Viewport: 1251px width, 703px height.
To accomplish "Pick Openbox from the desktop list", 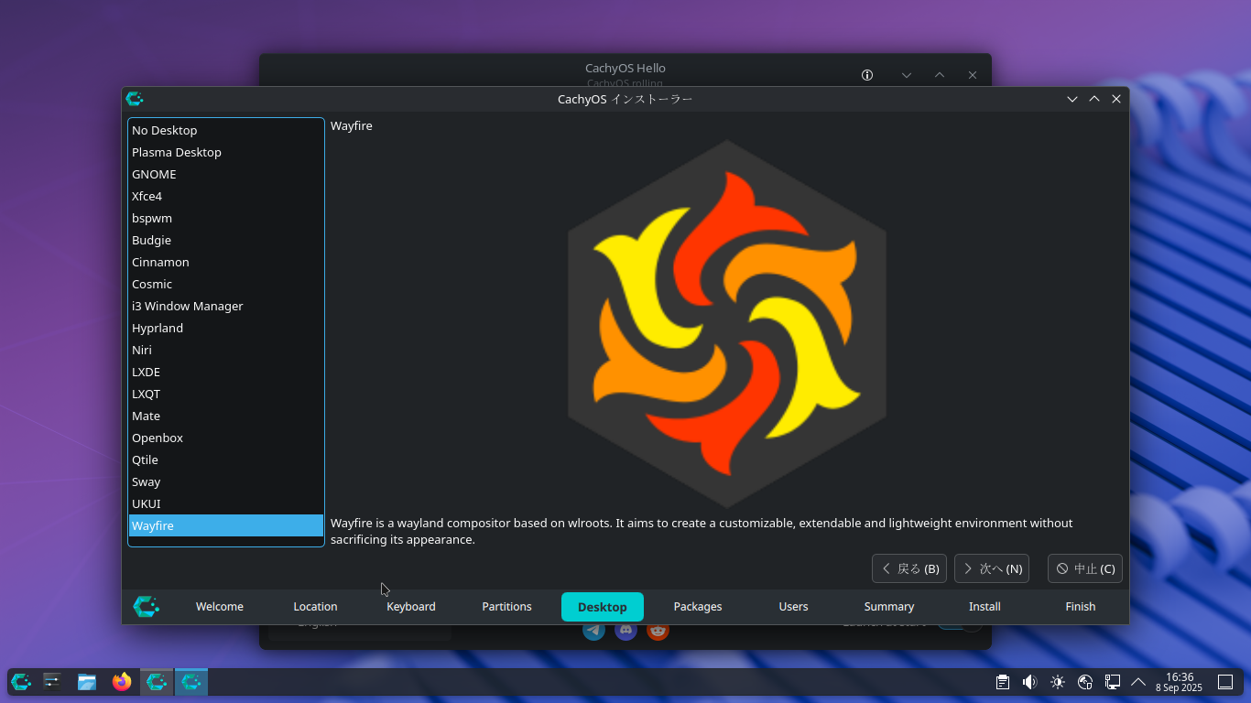I will pos(226,438).
